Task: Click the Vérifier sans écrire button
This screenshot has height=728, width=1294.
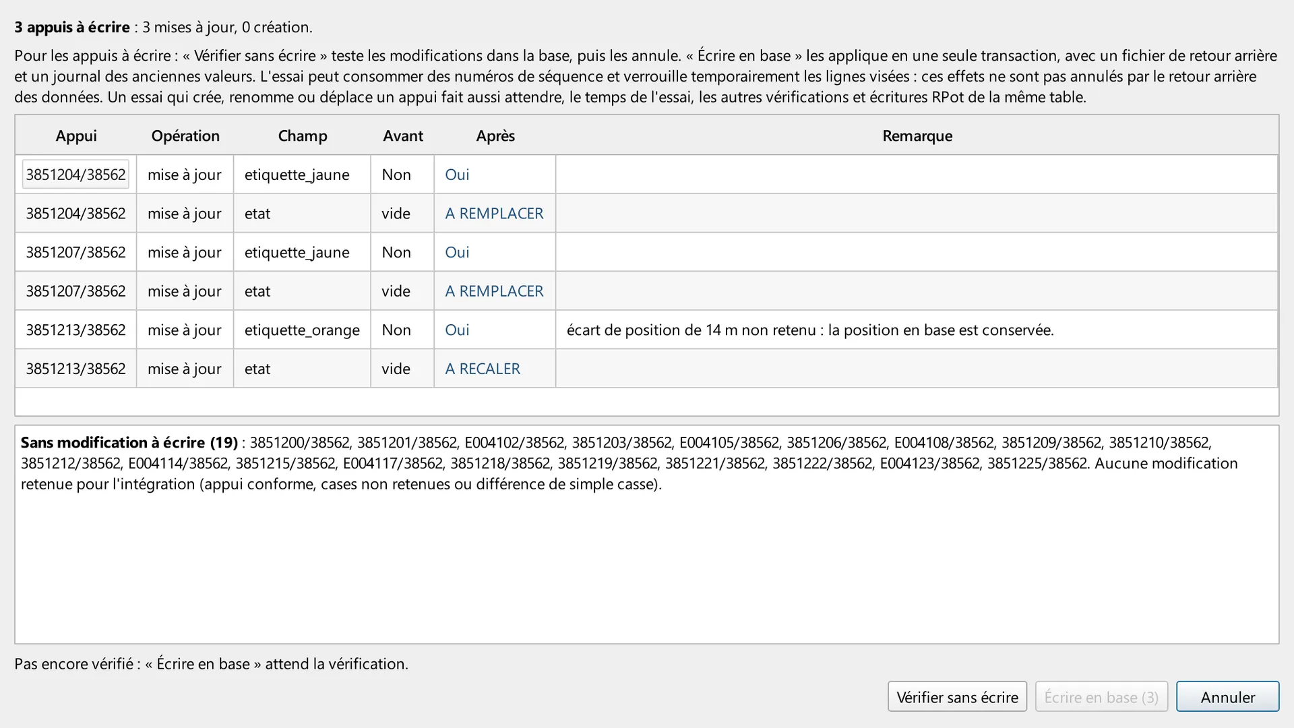Action: (957, 696)
